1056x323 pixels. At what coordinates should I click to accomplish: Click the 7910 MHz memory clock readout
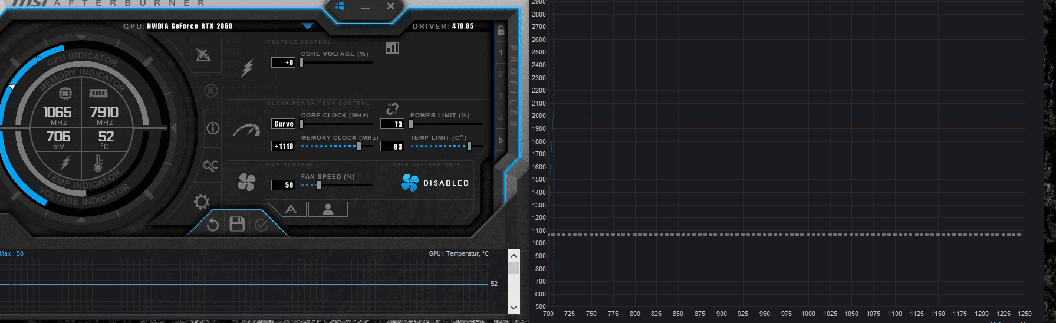[104, 112]
